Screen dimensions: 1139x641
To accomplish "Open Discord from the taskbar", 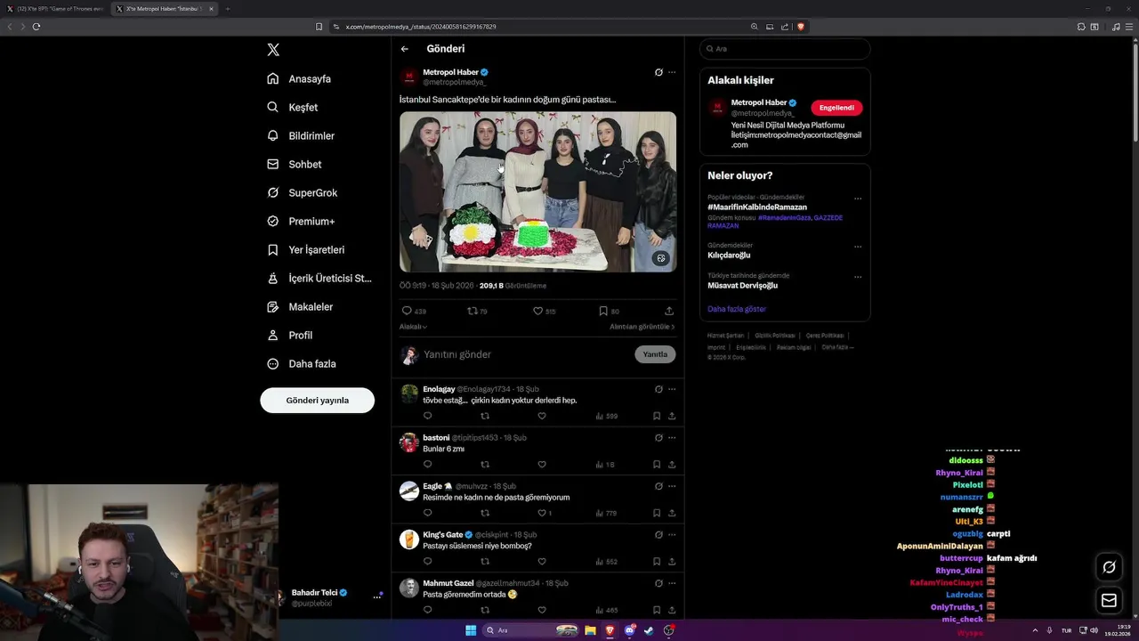I will click(629, 630).
